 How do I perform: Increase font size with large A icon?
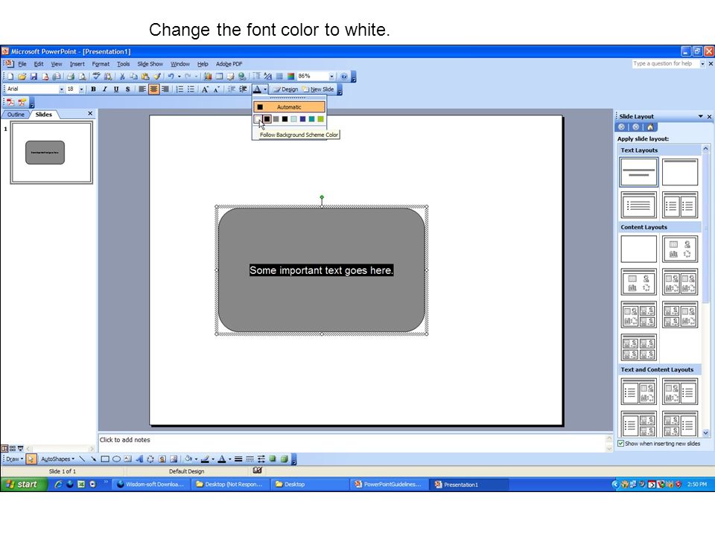(206, 89)
